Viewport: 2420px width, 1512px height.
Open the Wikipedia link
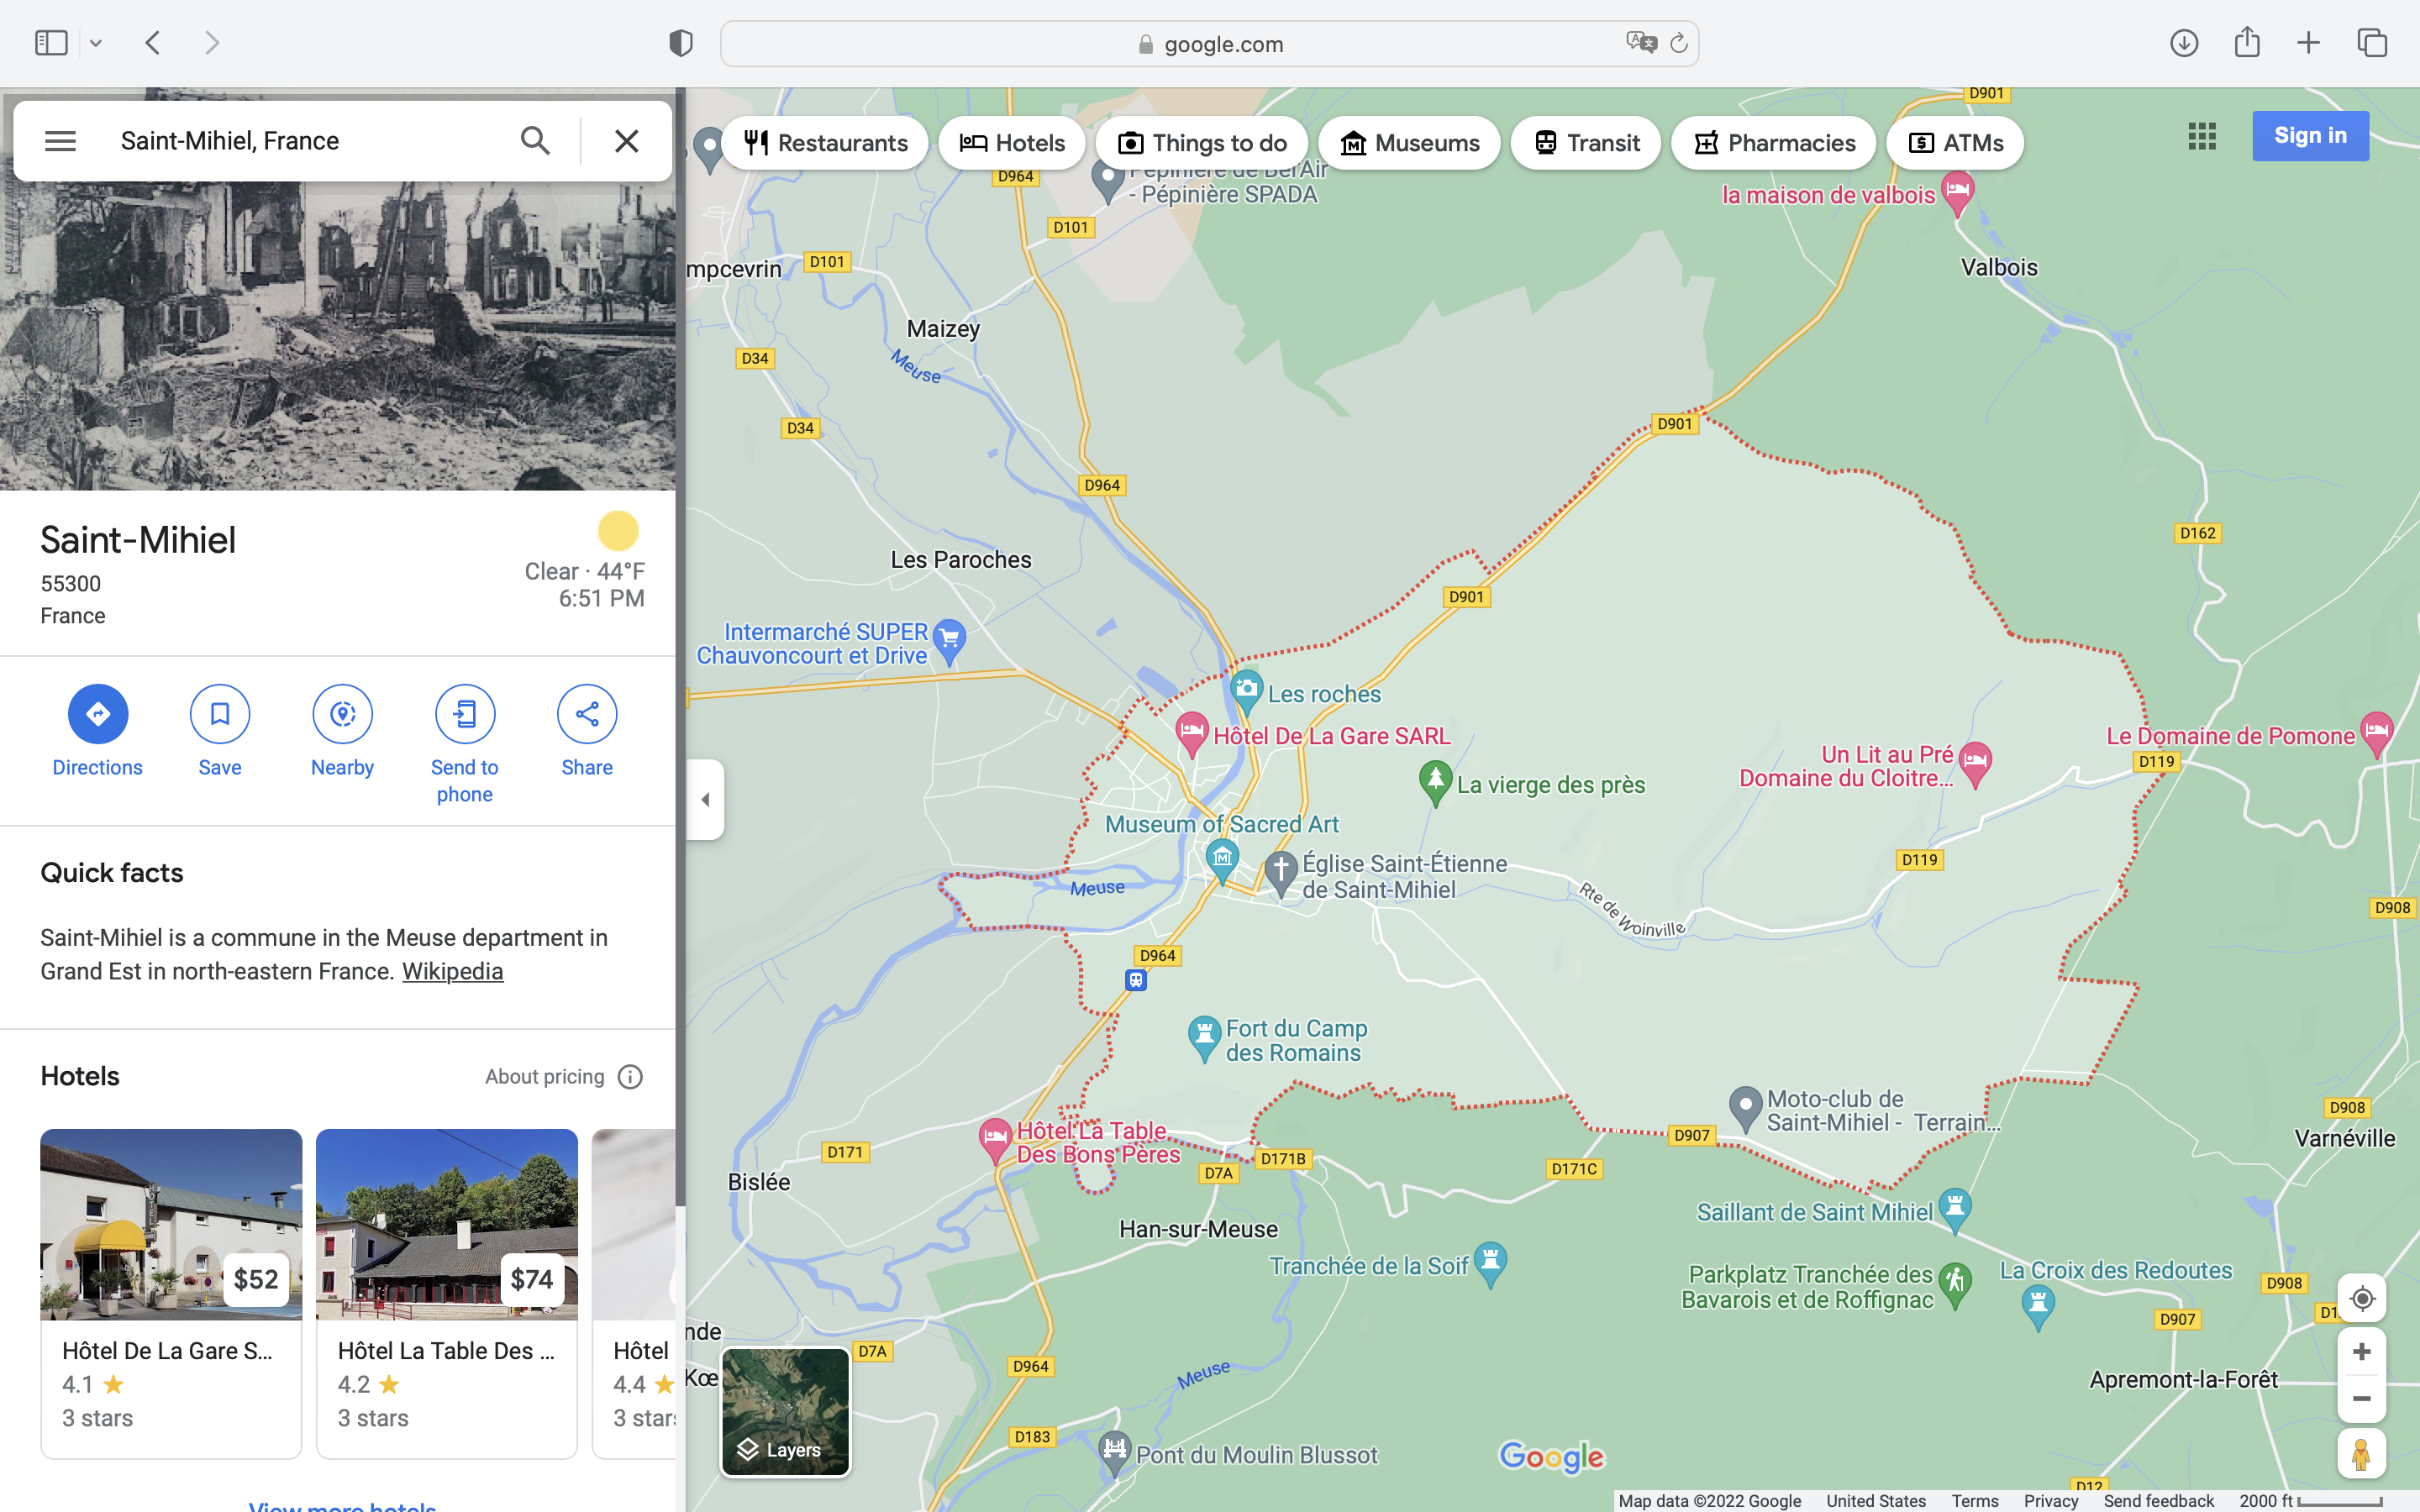452,971
